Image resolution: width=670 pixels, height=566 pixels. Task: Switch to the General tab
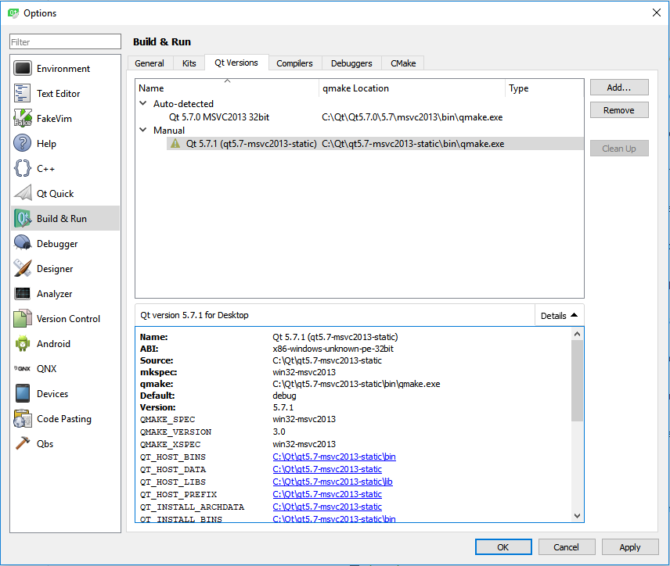coord(149,63)
